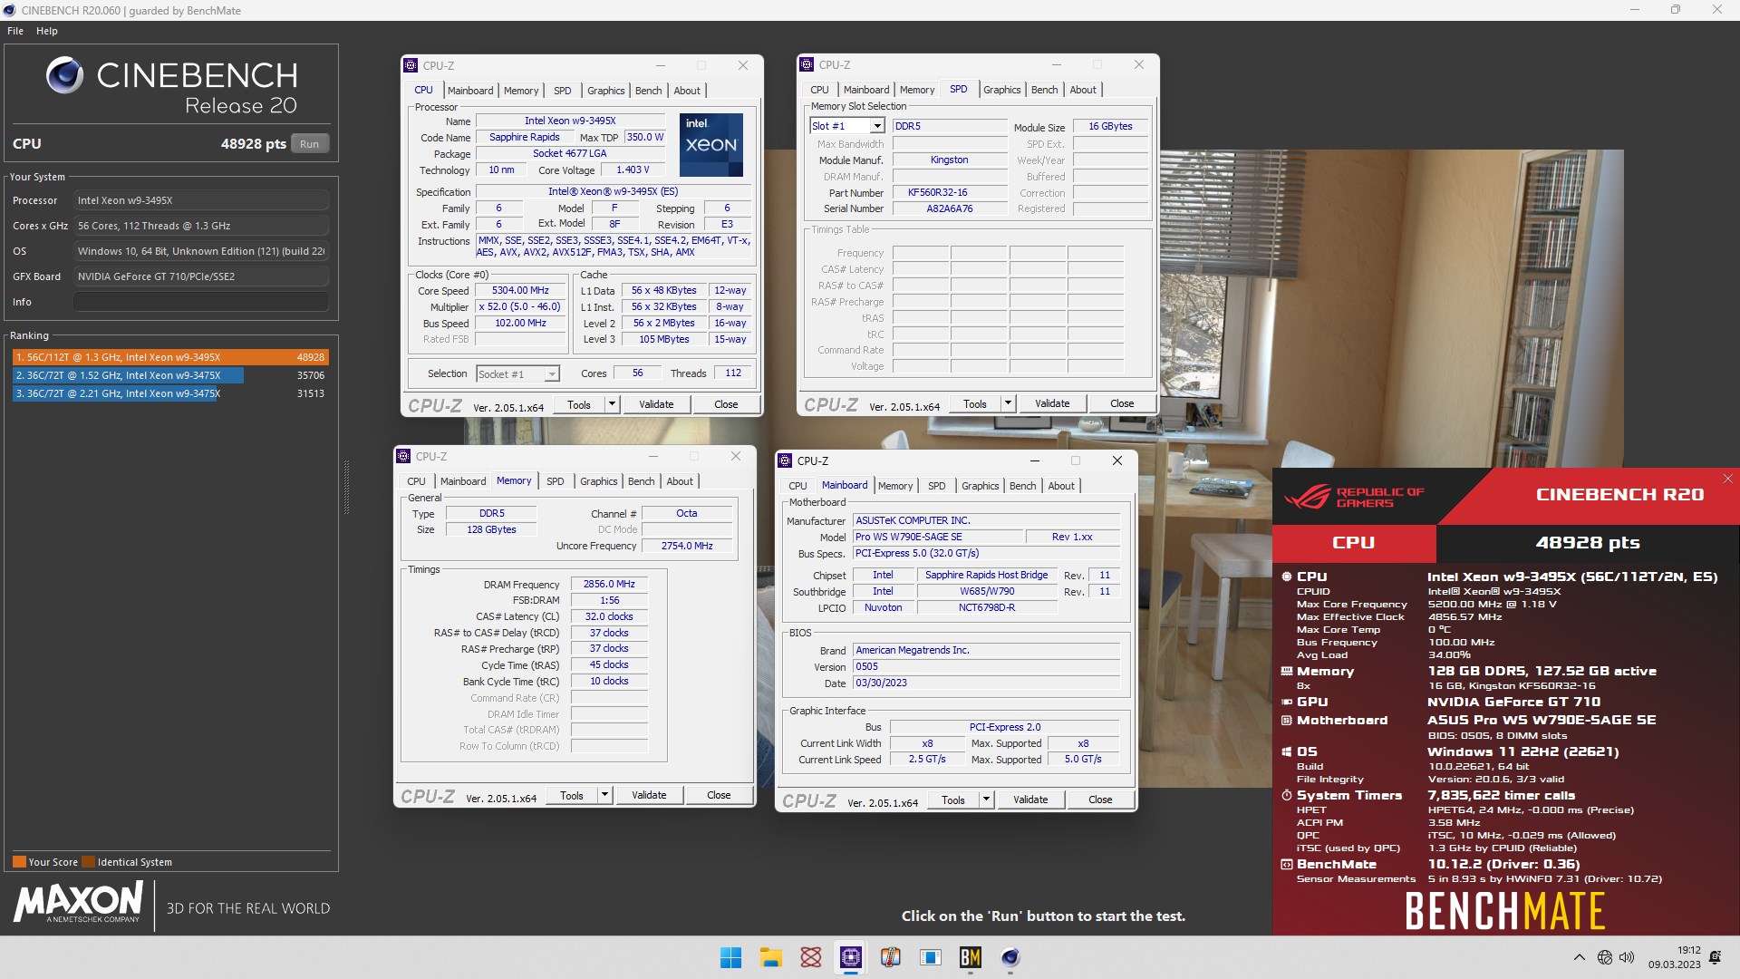Select ranking entry 36C/72T @ 2.21 GHz
Viewport: 1740px width, 979px height.
point(170,393)
